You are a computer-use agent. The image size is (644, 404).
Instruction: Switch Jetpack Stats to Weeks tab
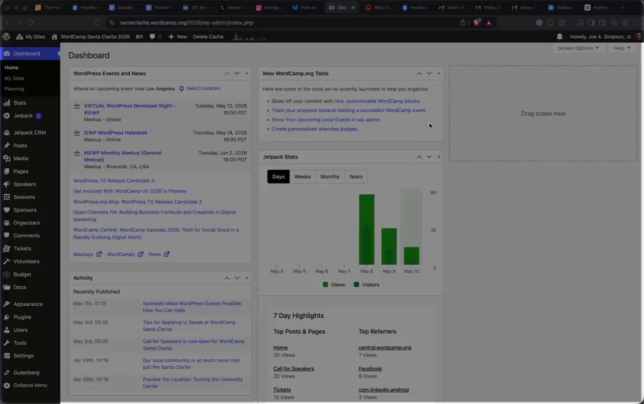click(x=302, y=177)
